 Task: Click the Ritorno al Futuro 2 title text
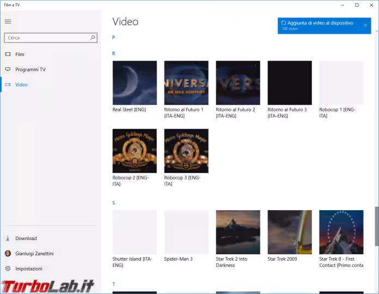(235, 113)
